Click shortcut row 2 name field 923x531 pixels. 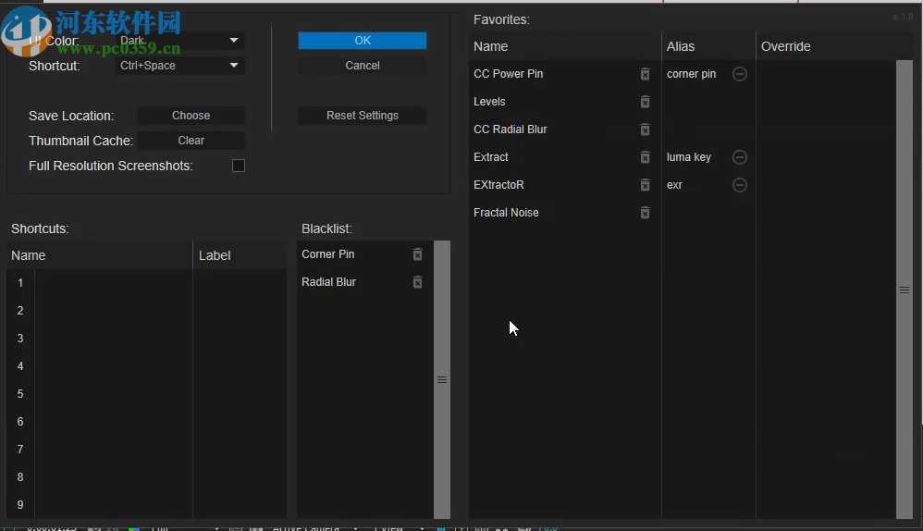[x=114, y=311]
